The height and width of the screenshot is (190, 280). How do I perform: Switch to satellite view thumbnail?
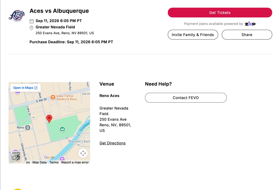point(16,156)
